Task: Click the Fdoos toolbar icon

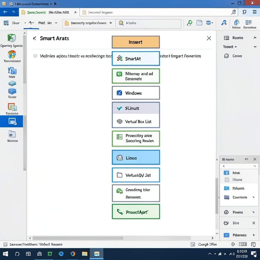Action: [x=236, y=24]
